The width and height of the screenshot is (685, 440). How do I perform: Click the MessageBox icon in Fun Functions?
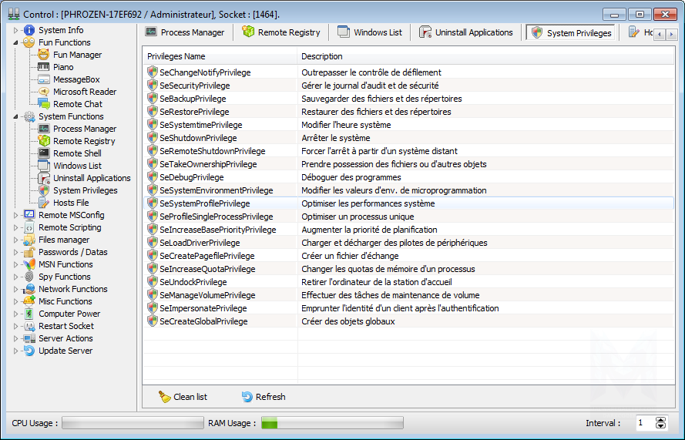coord(44,79)
